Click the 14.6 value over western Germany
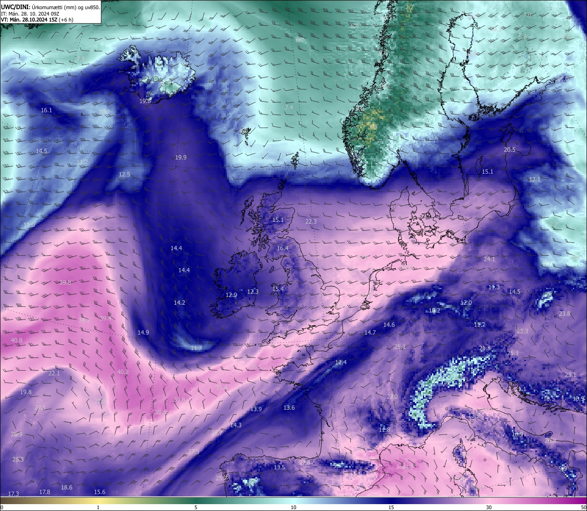 click(389, 325)
